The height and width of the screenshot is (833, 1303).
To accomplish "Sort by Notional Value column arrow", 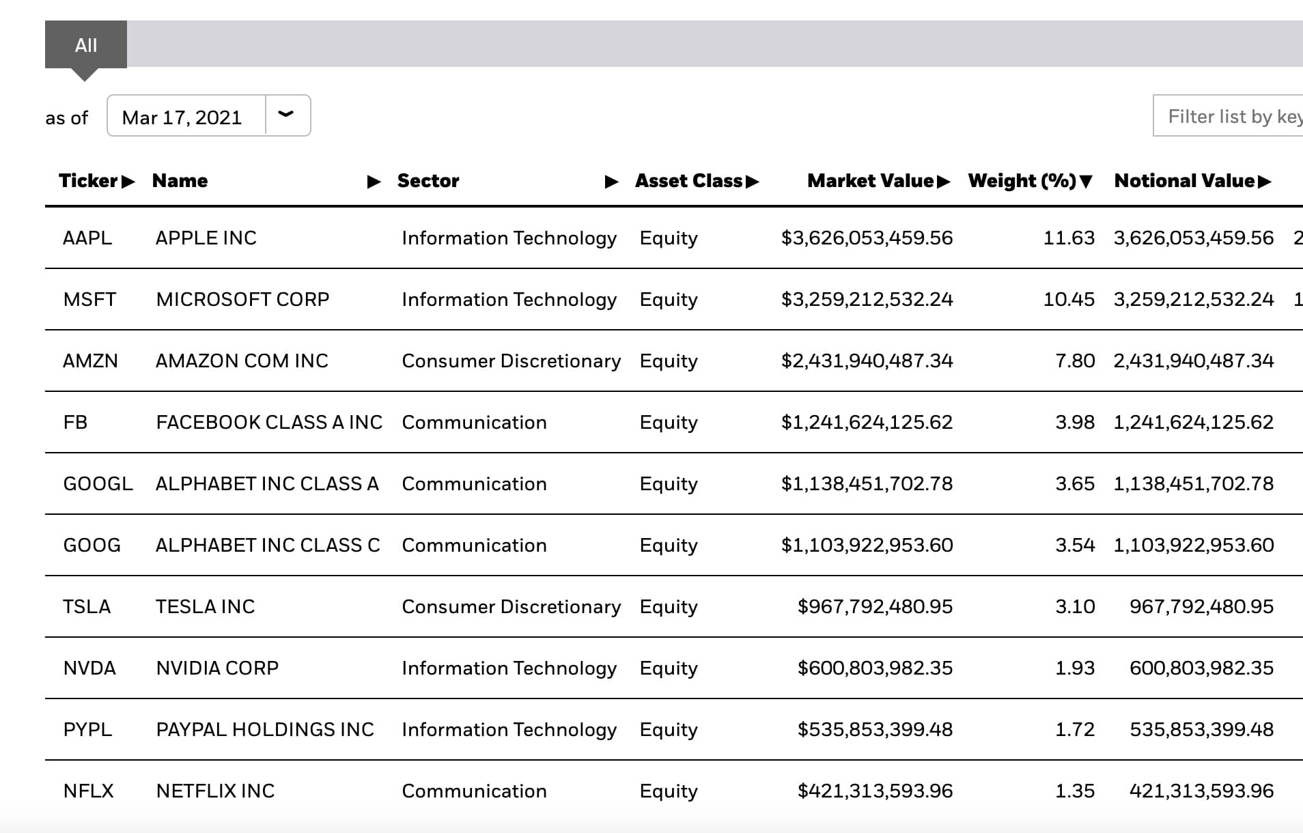I will pos(1264,182).
